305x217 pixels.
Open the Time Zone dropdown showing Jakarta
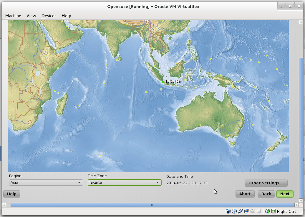coord(124,183)
